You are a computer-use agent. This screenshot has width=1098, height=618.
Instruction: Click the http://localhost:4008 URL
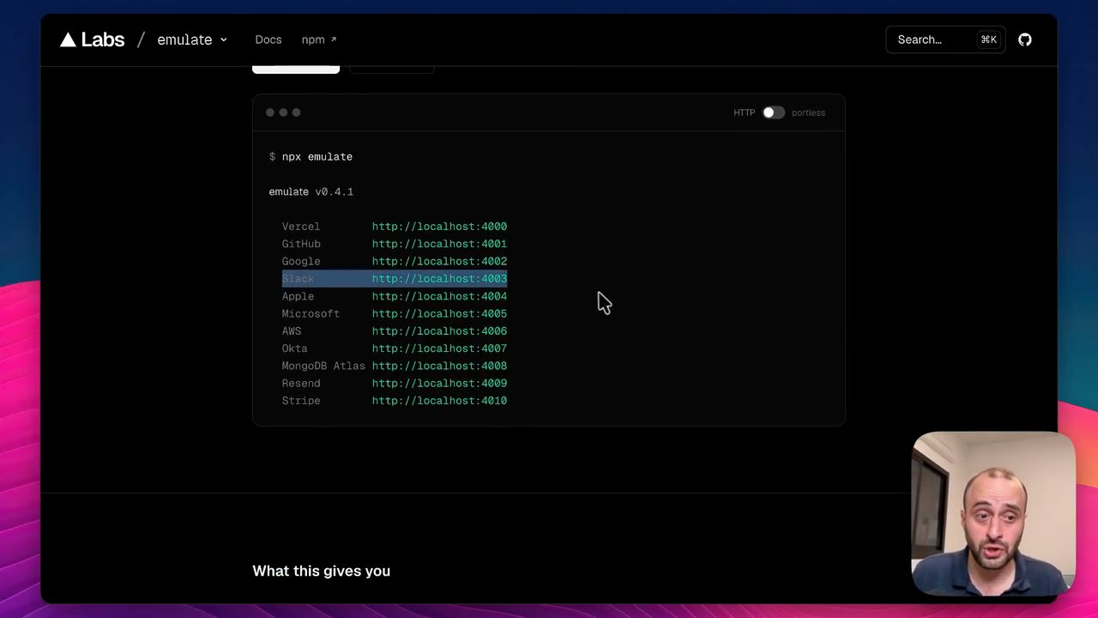(x=439, y=366)
